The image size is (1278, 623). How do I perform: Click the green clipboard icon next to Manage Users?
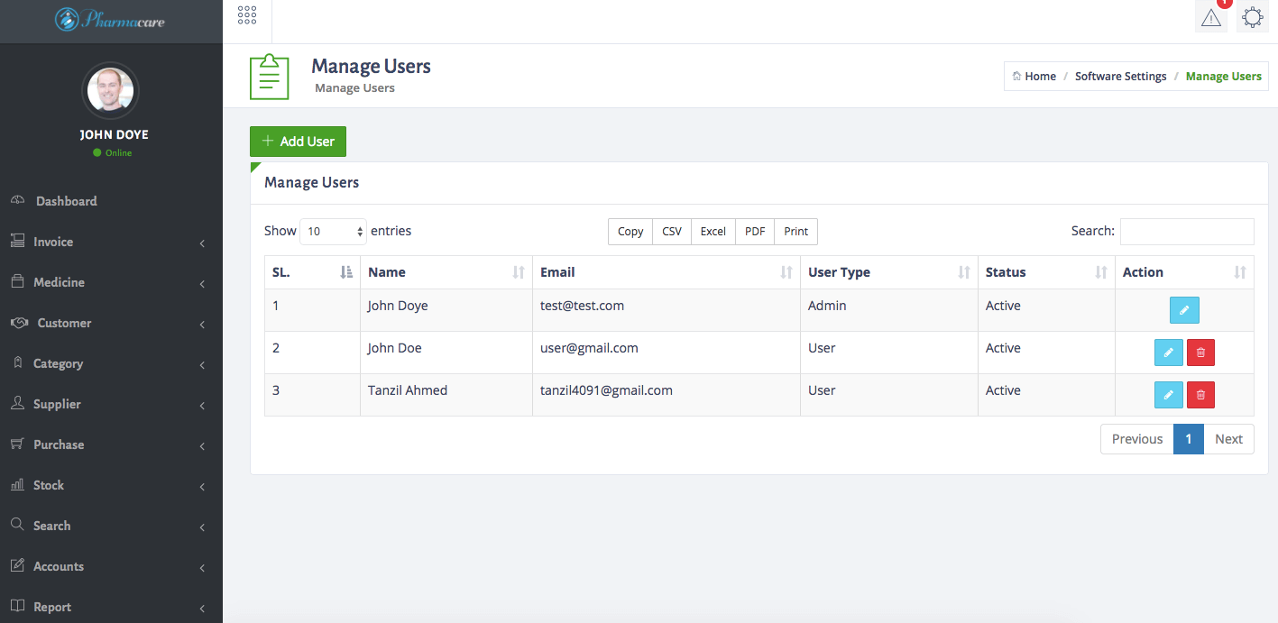[269, 76]
